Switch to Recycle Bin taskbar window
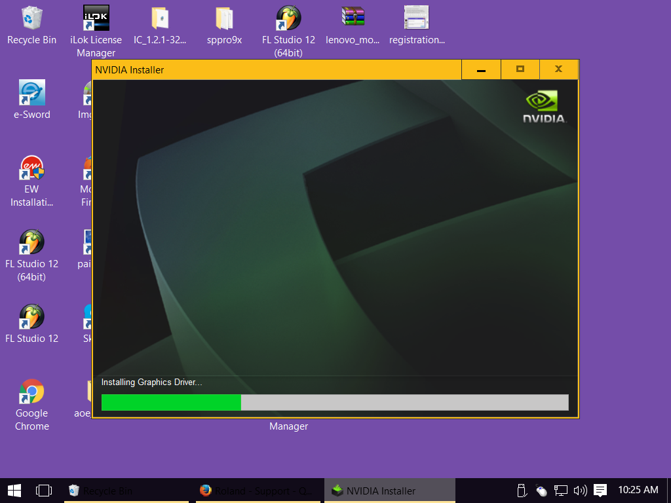671x503 pixels. [126, 491]
